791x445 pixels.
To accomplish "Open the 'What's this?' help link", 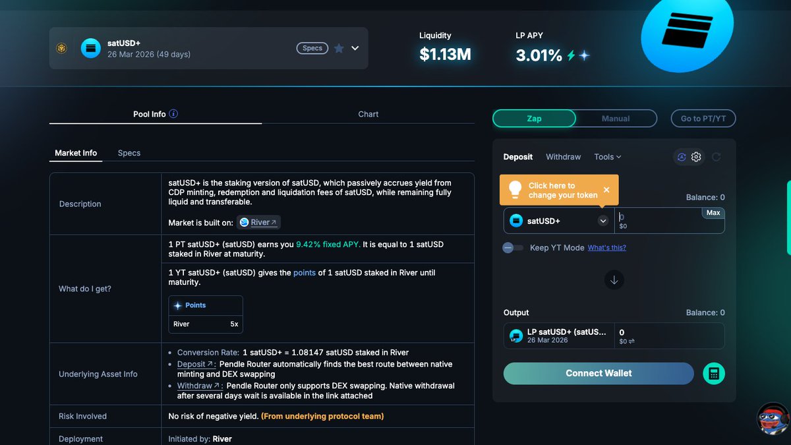I will coord(607,248).
